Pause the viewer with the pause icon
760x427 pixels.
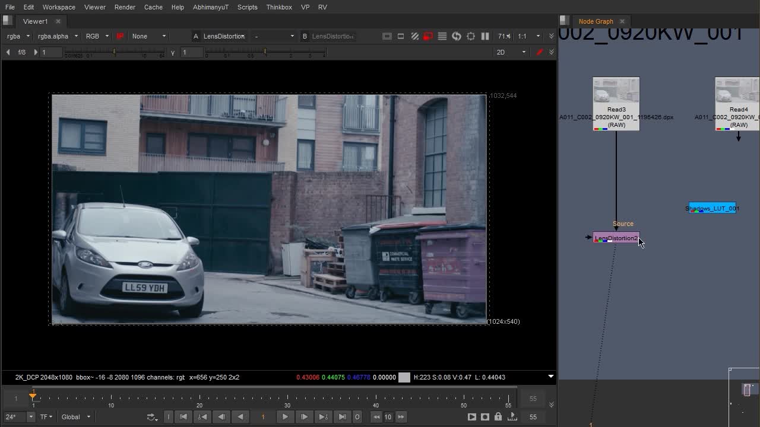pos(485,36)
